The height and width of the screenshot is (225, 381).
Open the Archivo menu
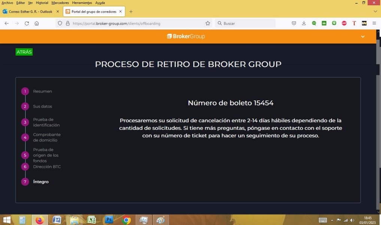[7, 3]
